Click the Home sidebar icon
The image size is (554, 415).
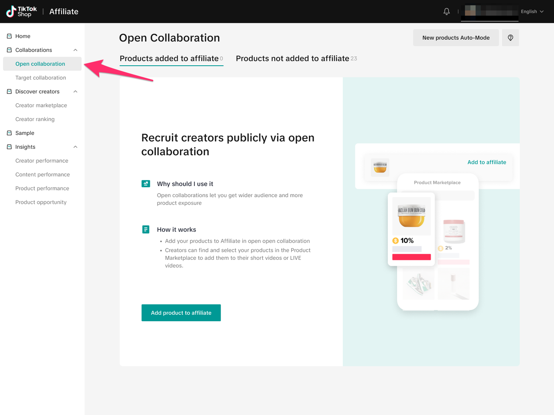pos(9,36)
